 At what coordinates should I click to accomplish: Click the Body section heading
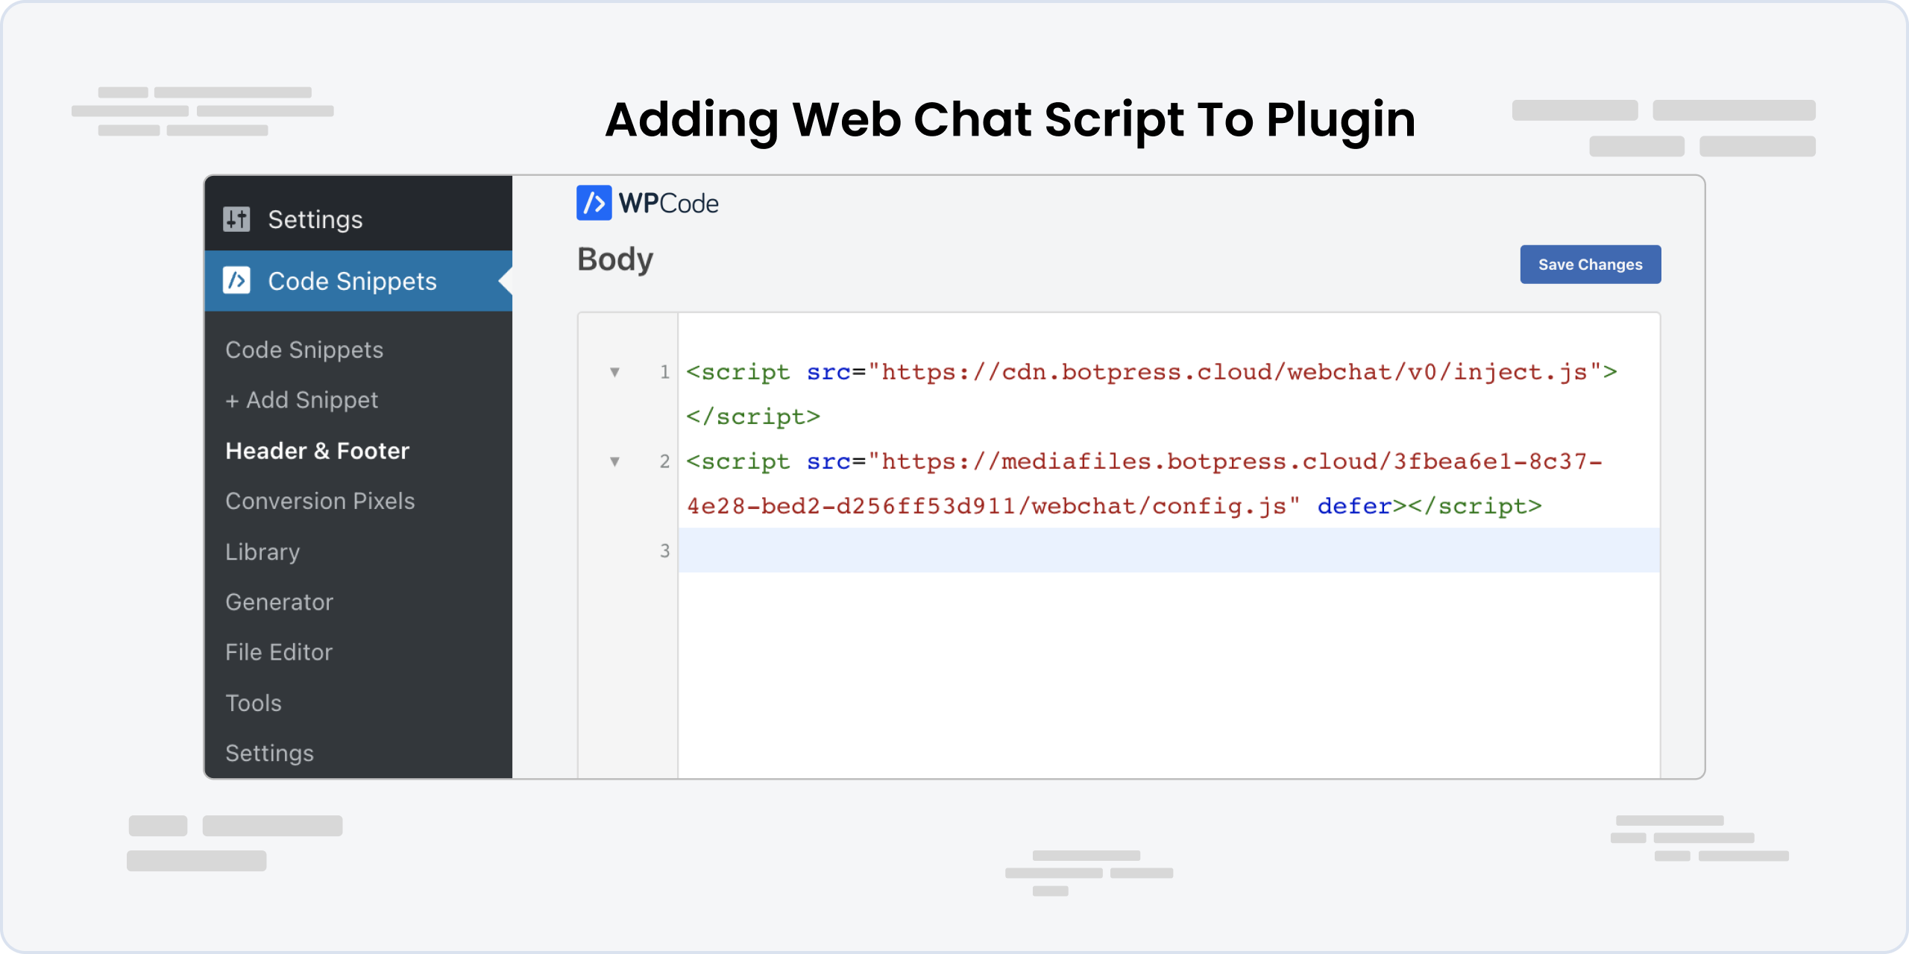click(x=615, y=259)
